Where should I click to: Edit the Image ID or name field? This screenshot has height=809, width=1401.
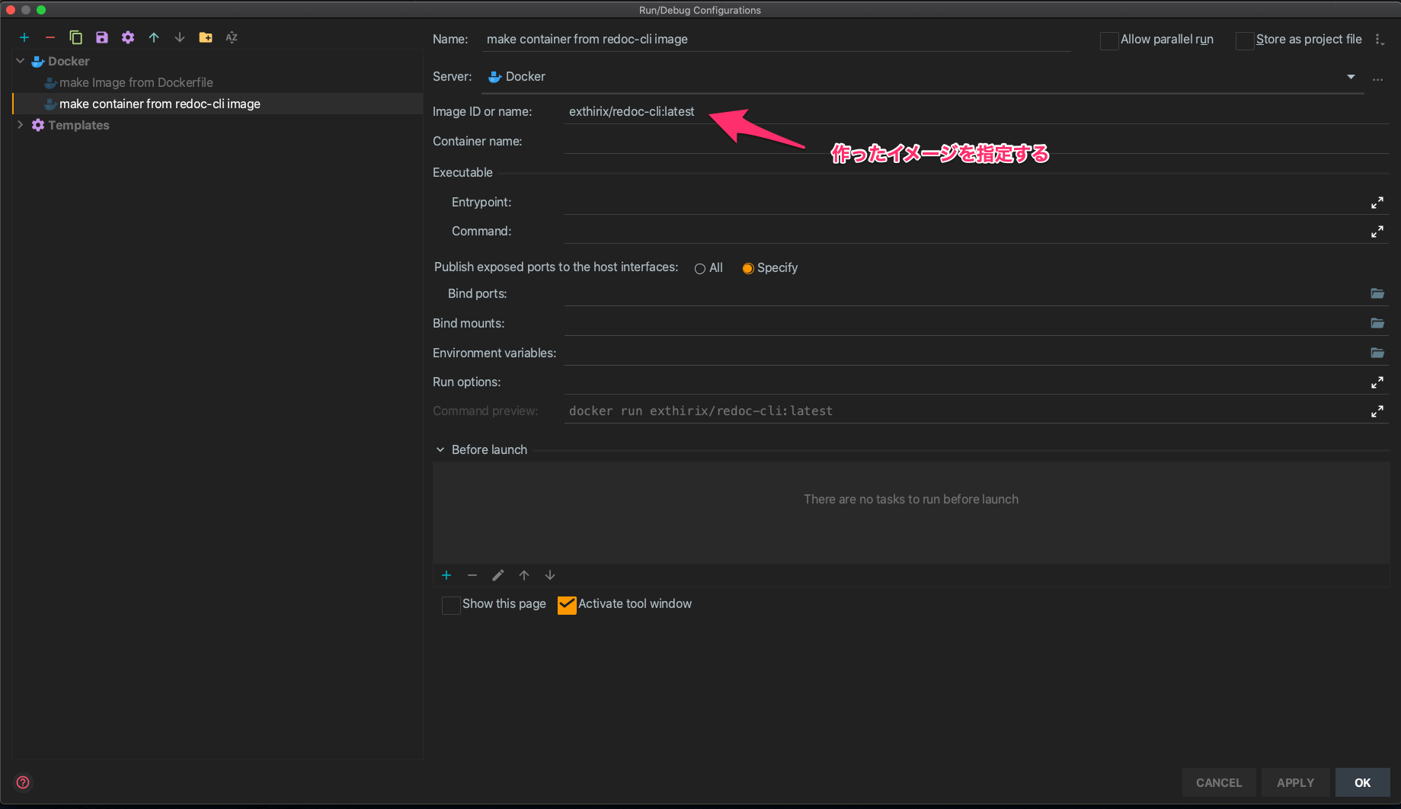976,111
